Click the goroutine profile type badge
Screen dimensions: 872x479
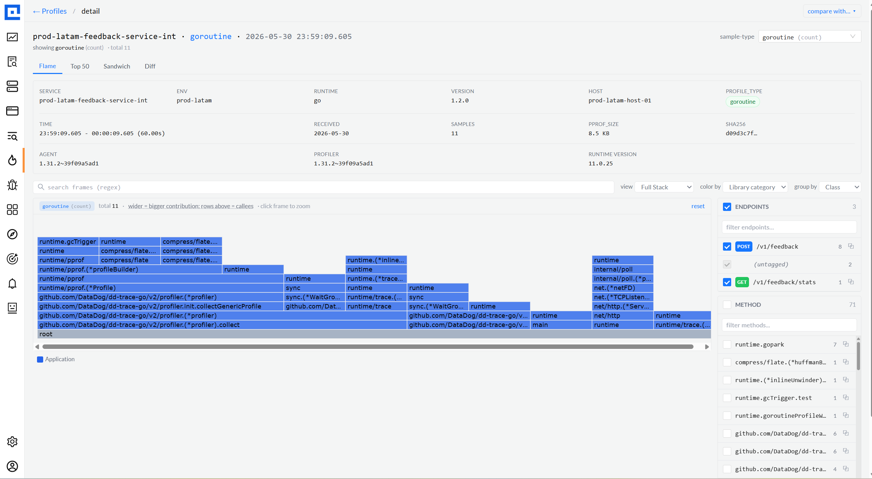(742, 102)
